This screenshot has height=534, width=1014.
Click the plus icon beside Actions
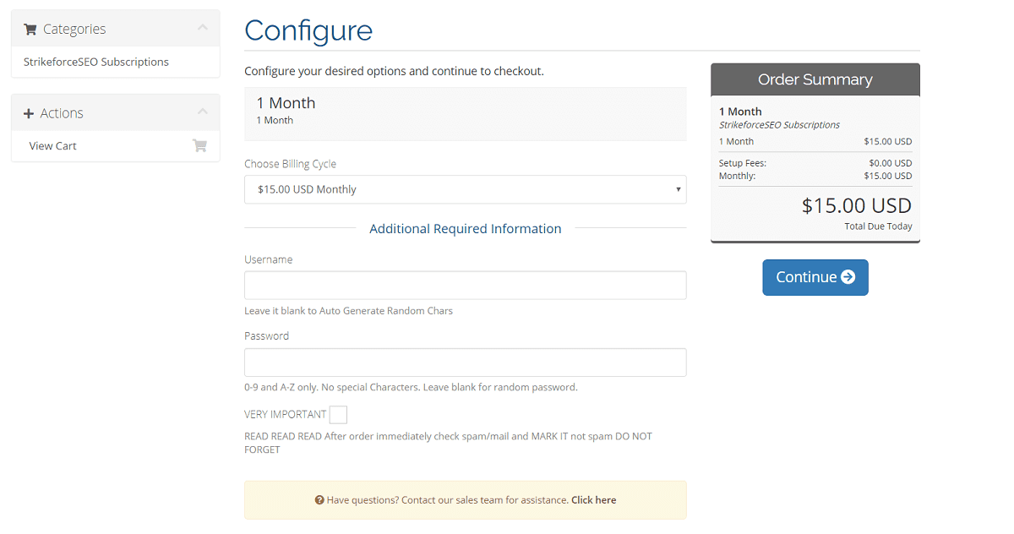pyautogui.click(x=29, y=113)
